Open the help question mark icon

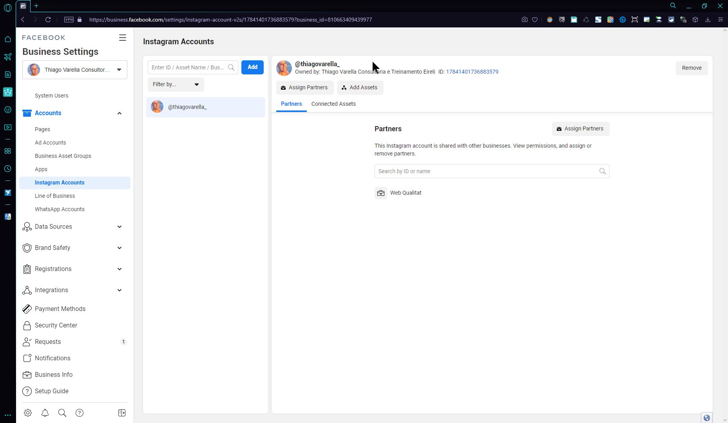click(x=80, y=413)
